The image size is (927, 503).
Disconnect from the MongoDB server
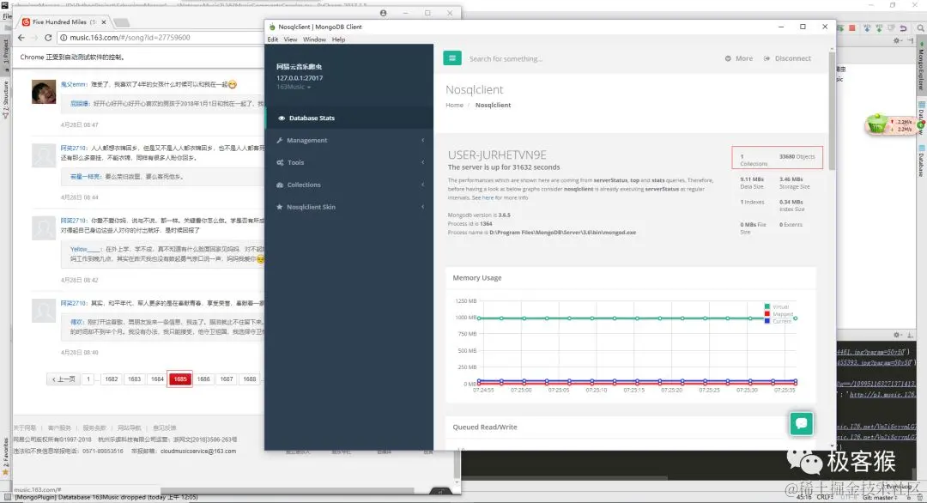(787, 58)
